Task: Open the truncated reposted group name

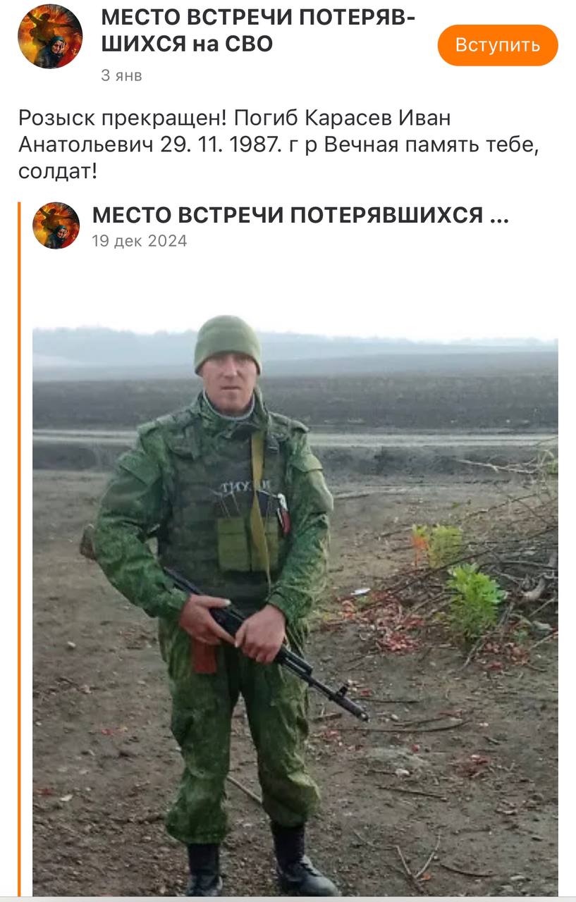Action: point(300,215)
